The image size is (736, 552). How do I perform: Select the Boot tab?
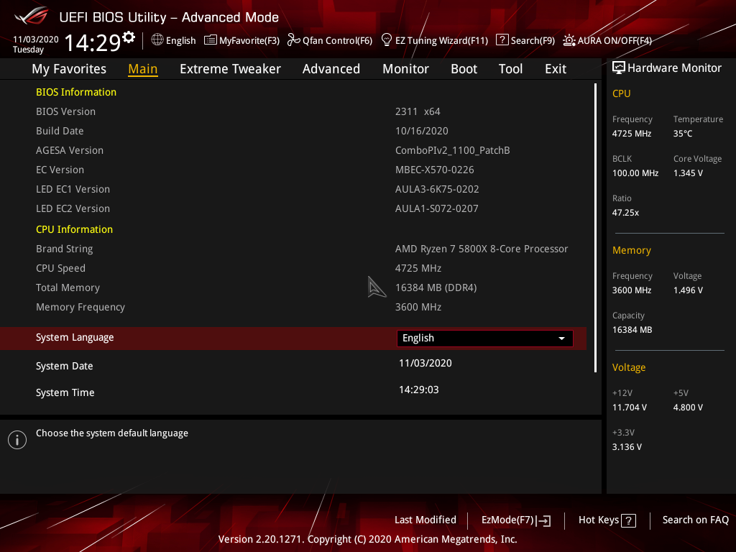464,69
